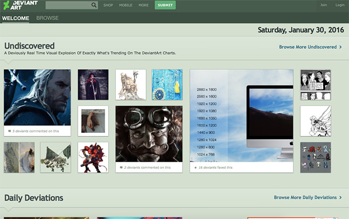Open the More menu item
349x219 pixels.
tap(144, 5)
